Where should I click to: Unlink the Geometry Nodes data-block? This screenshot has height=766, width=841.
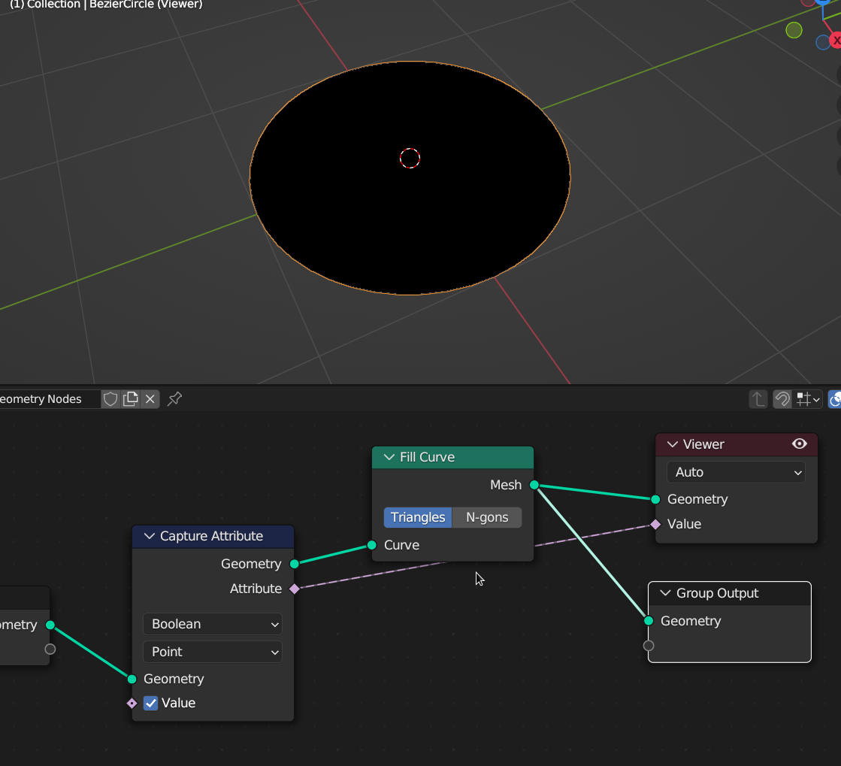[150, 399]
